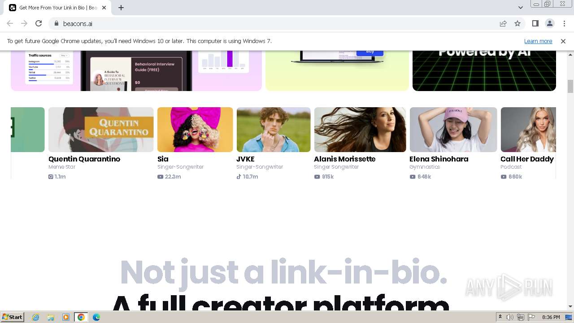Screen dimensions: 574x323
Task: Open Microsoft Edge from the taskbar
Action: pyautogui.click(x=96, y=317)
